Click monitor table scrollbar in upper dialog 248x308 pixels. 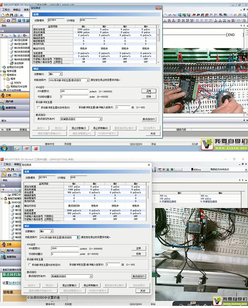tap(158, 44)
